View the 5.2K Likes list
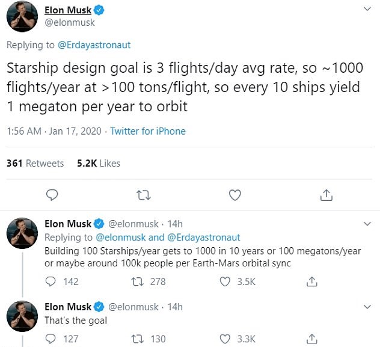Screen dimensions: 380x347 (x=99, y=164)
